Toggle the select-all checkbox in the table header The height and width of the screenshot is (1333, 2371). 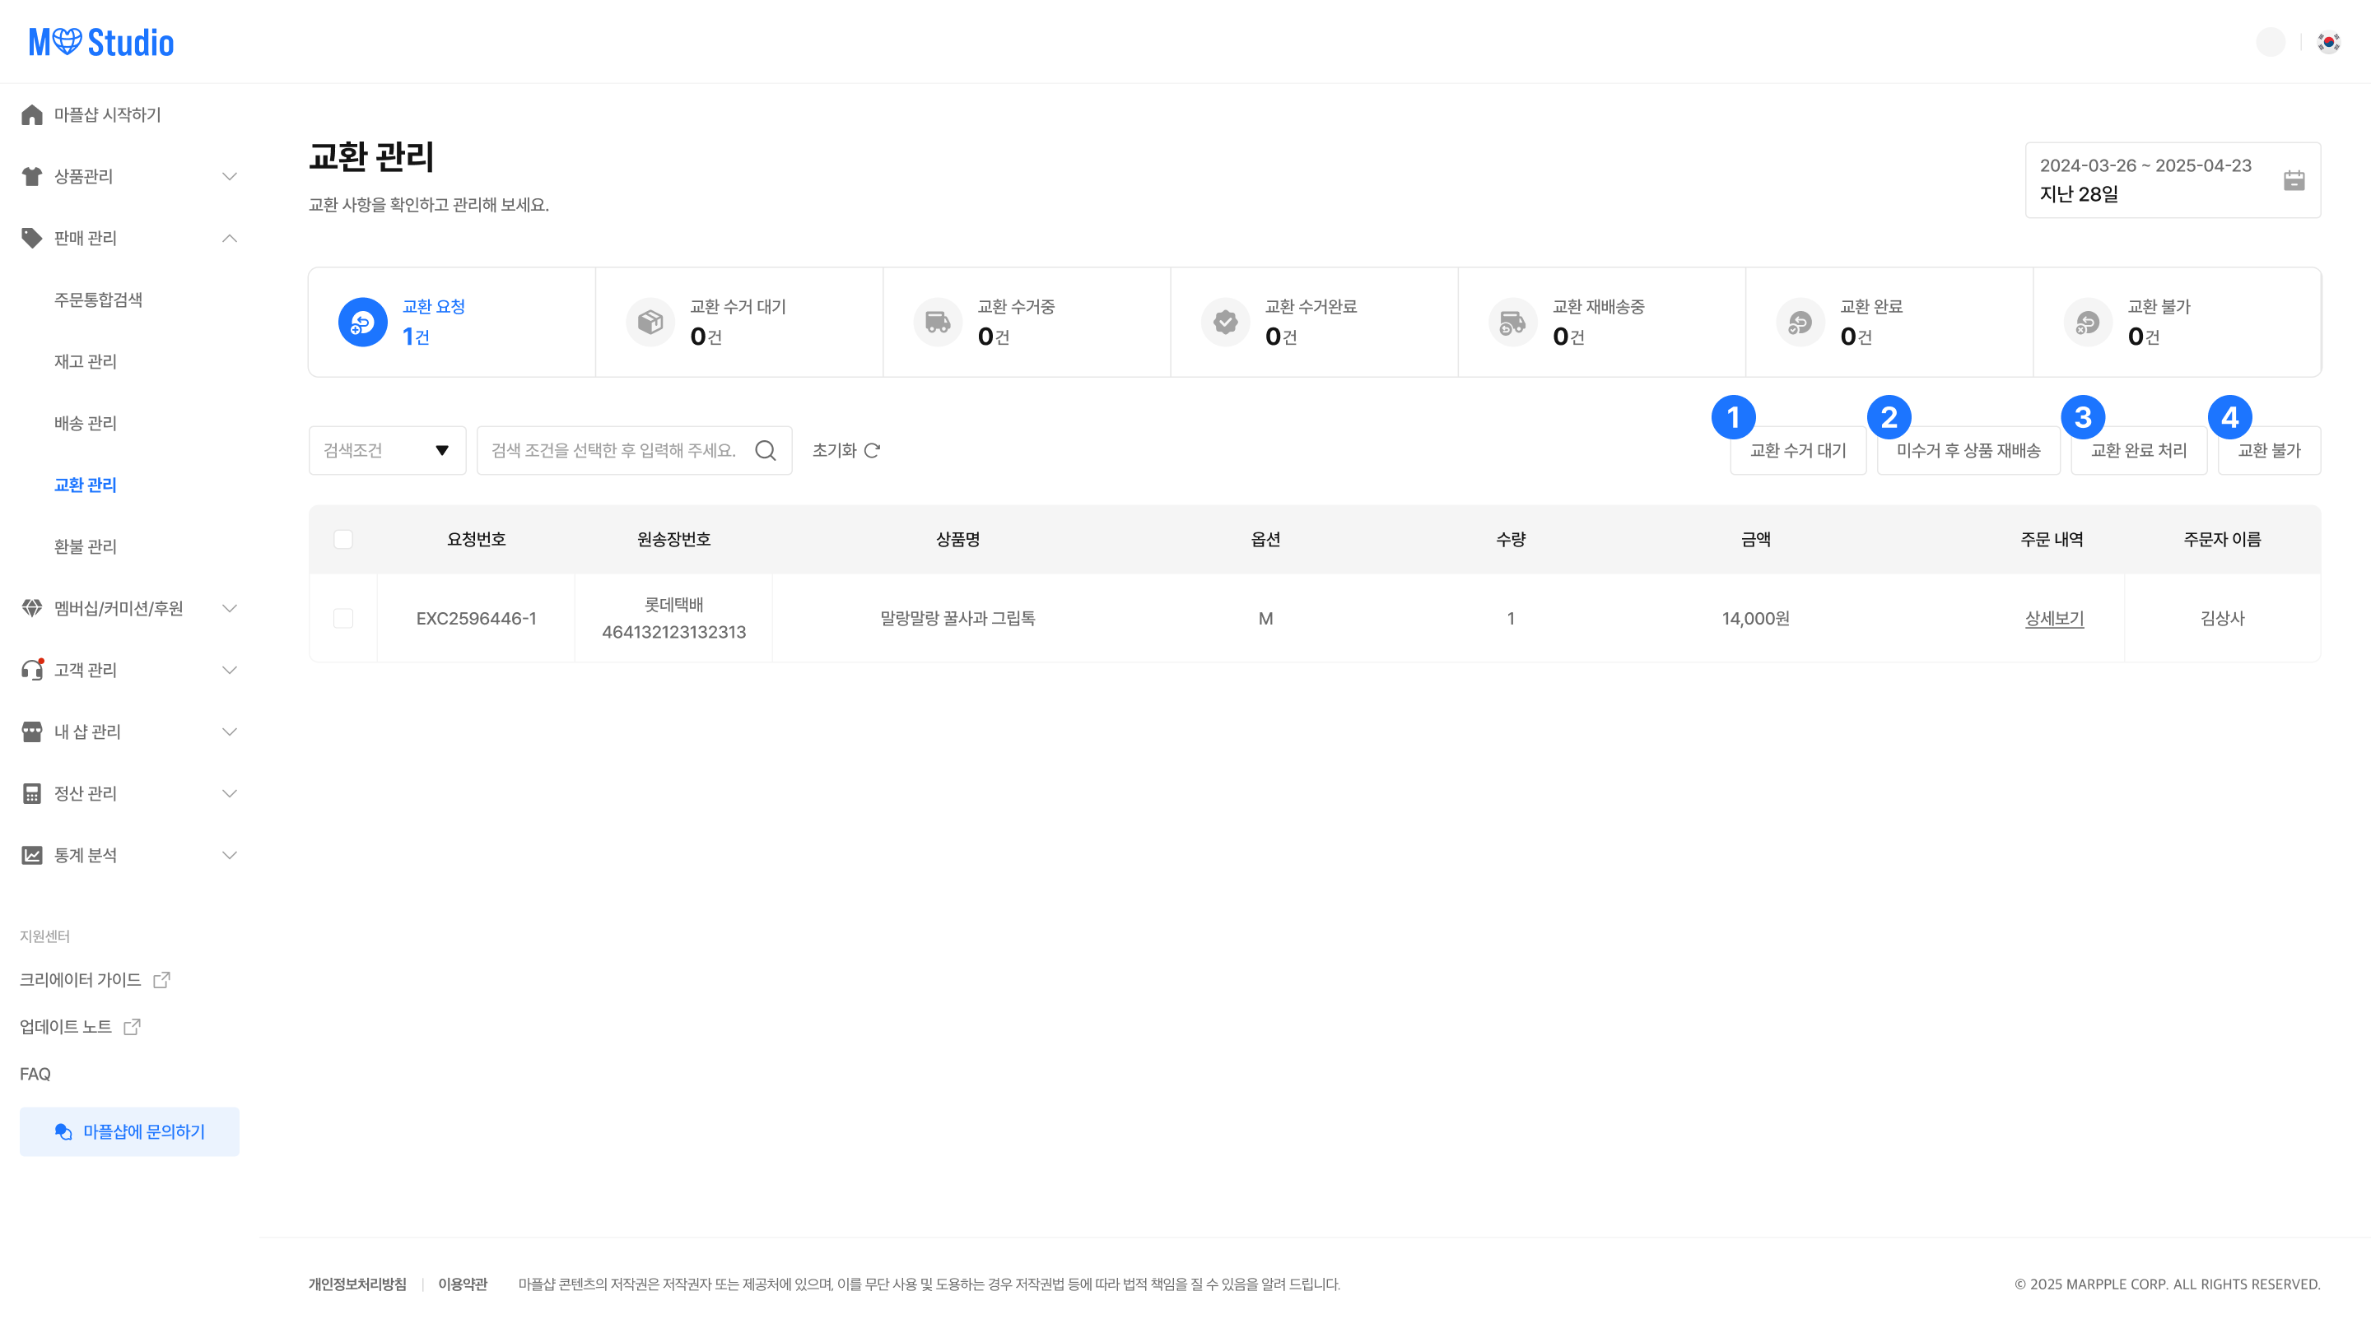tap(343, 539)
